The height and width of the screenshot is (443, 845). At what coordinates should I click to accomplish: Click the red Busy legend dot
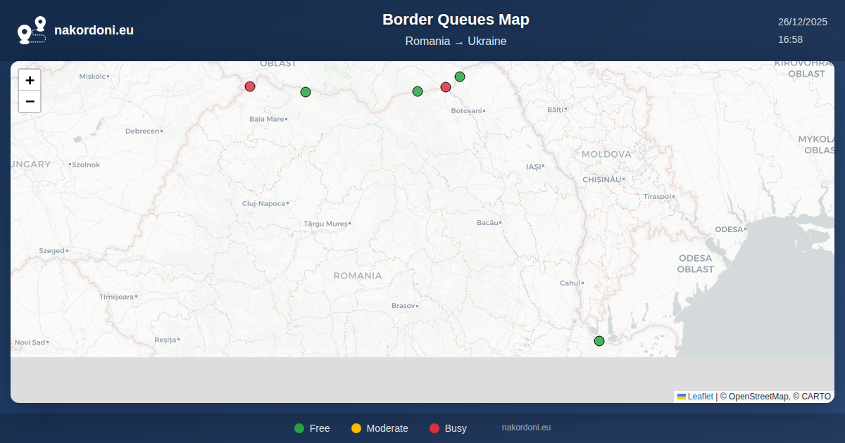click(434, 428)
